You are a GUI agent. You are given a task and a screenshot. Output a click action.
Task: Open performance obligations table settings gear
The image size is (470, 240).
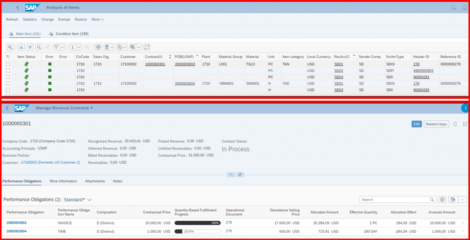(x=442, y=200)
